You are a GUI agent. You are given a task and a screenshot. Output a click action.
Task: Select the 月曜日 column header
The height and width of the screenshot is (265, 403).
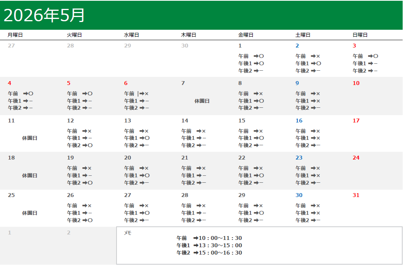(15, 35)
